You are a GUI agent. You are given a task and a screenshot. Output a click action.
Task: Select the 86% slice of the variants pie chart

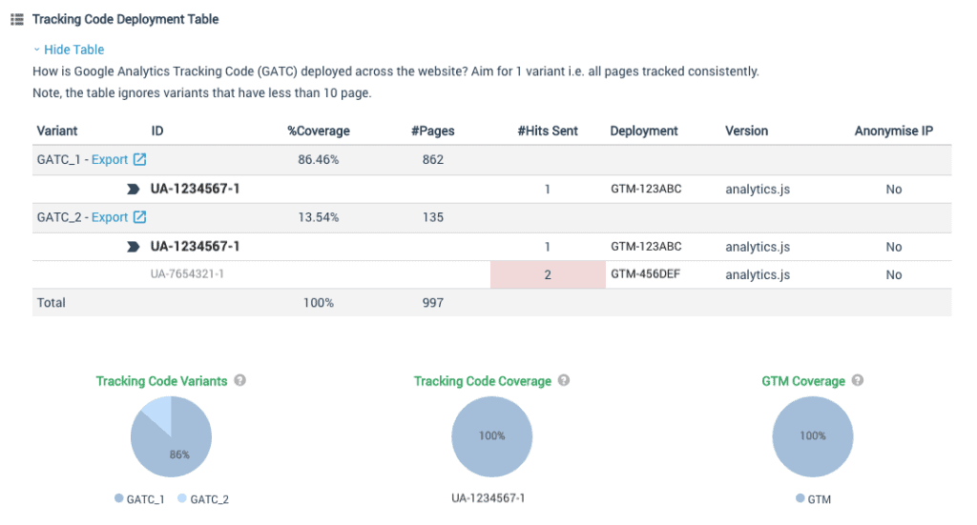pyautogui.click(x=177, y=448)
